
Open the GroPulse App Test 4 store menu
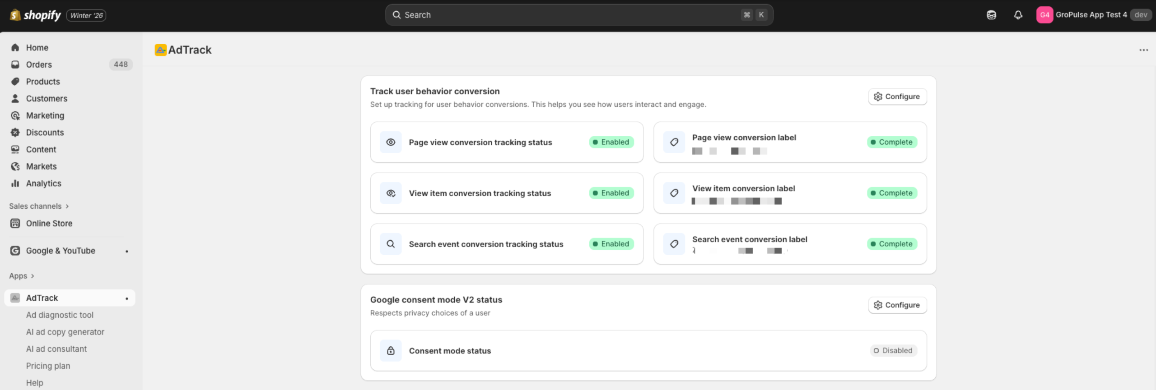[1094, 15]
